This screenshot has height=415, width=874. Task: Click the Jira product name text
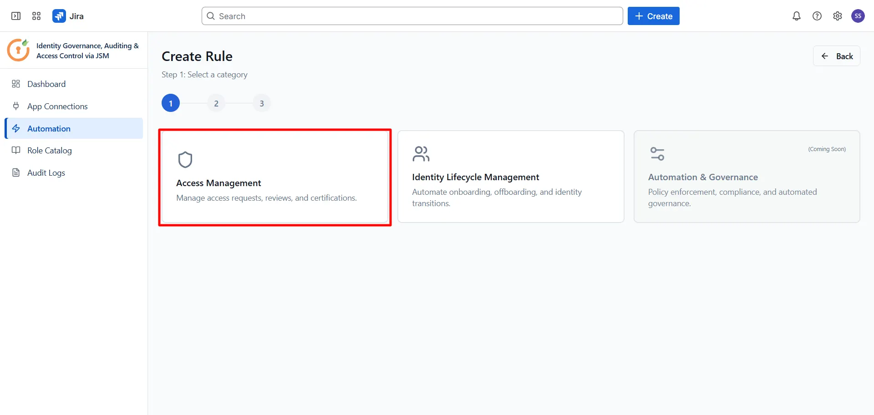pos(76,16)
